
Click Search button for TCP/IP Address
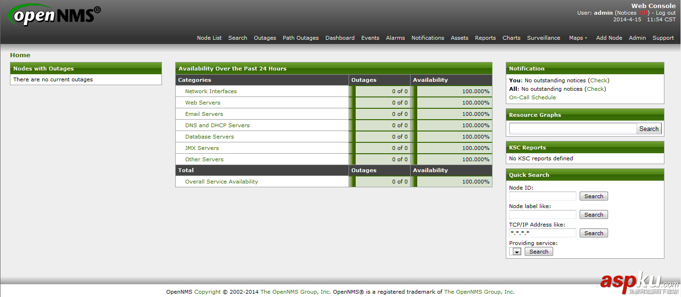594,233
